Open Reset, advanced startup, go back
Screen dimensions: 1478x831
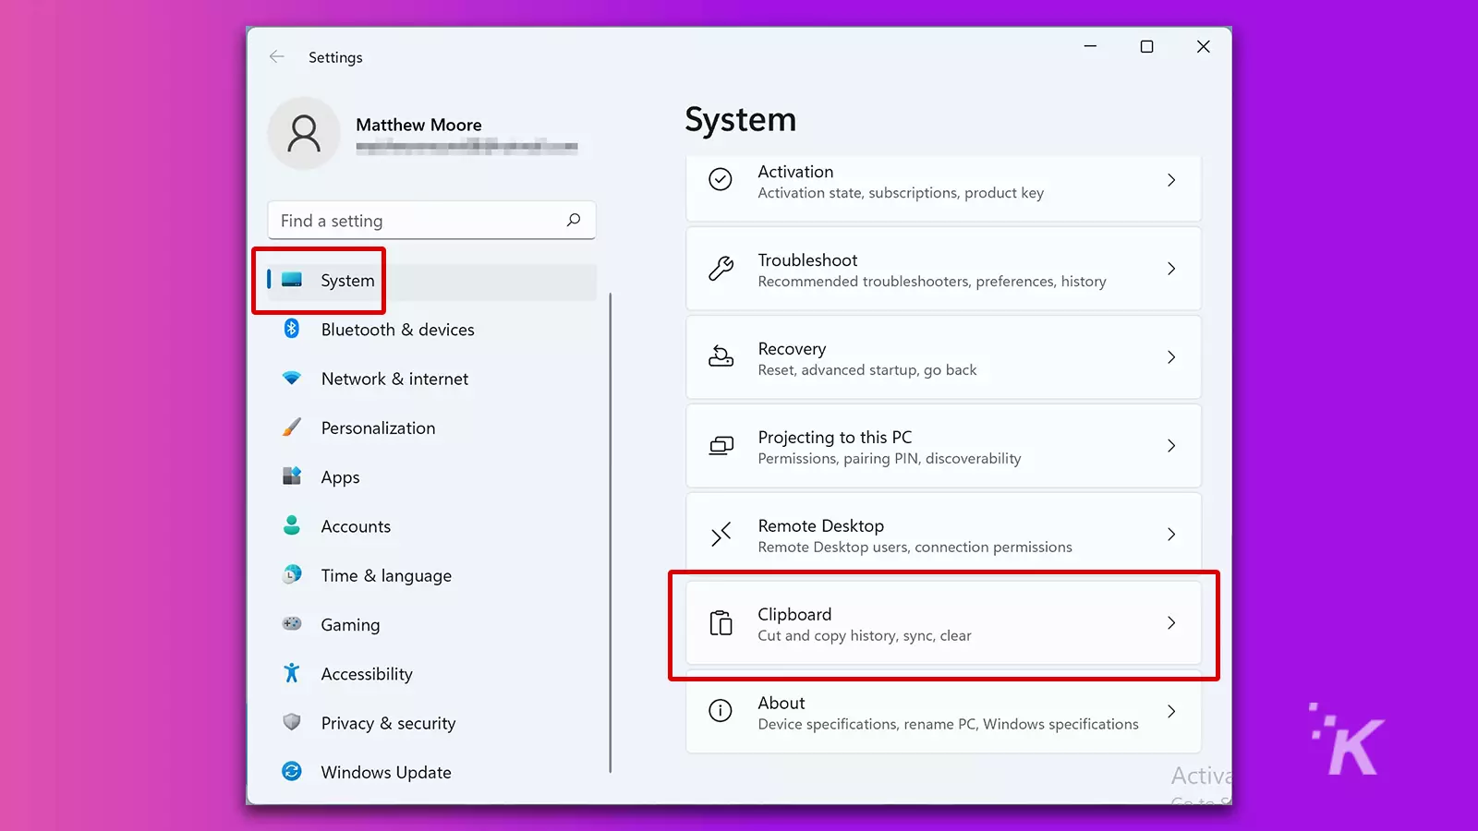[x=867, y=370]
